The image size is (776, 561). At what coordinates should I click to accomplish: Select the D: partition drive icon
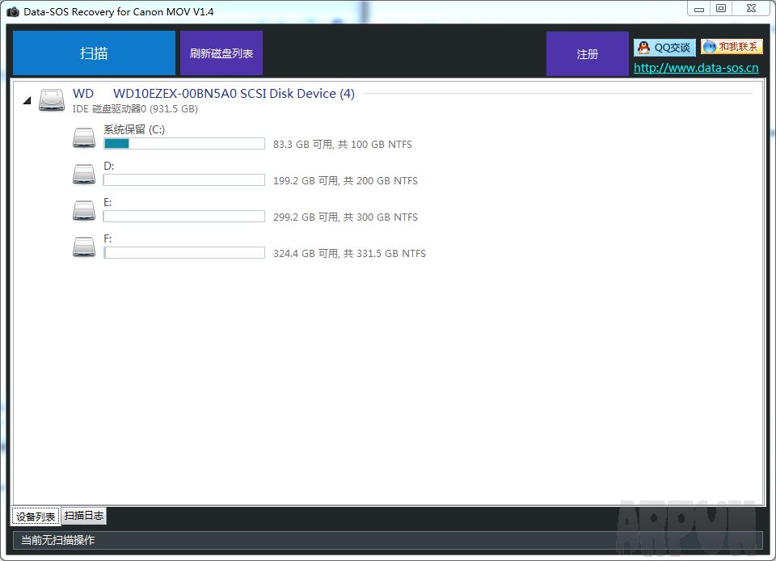click(84, 174)
